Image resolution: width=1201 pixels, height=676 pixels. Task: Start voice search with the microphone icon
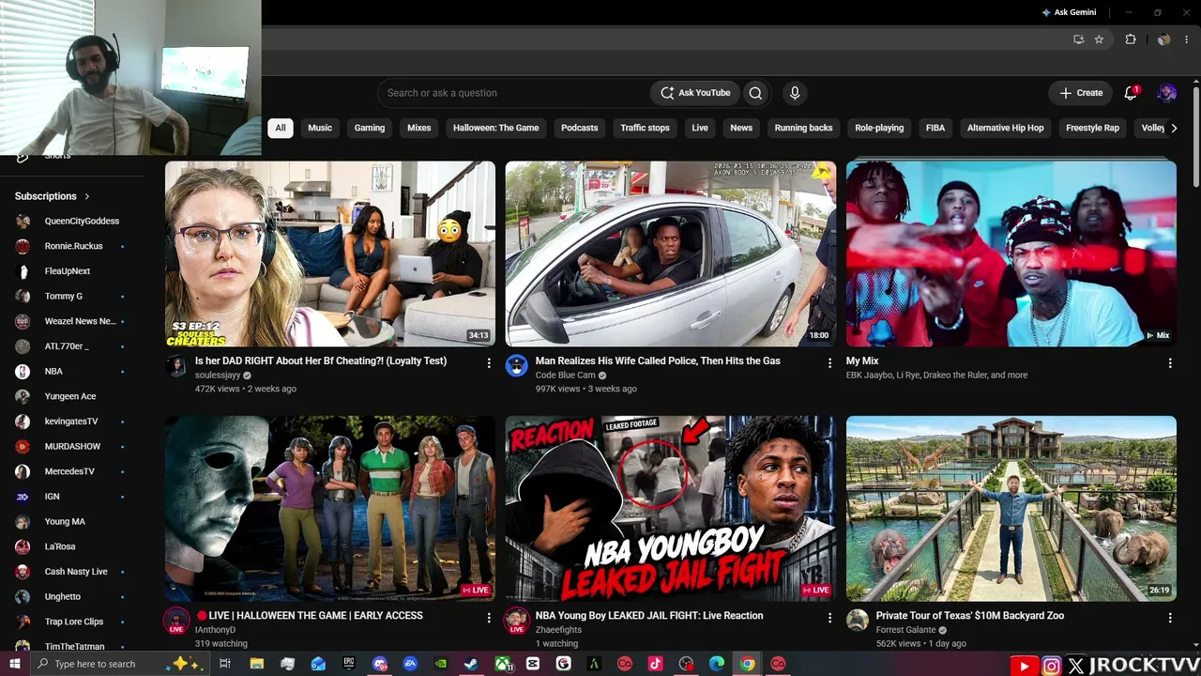(795, 93)
